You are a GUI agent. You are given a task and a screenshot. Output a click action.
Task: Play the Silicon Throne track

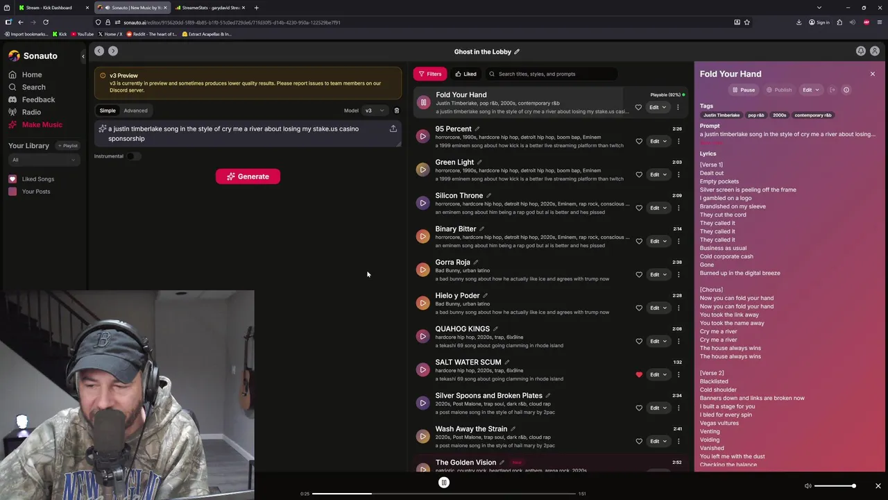pos(422,203)
